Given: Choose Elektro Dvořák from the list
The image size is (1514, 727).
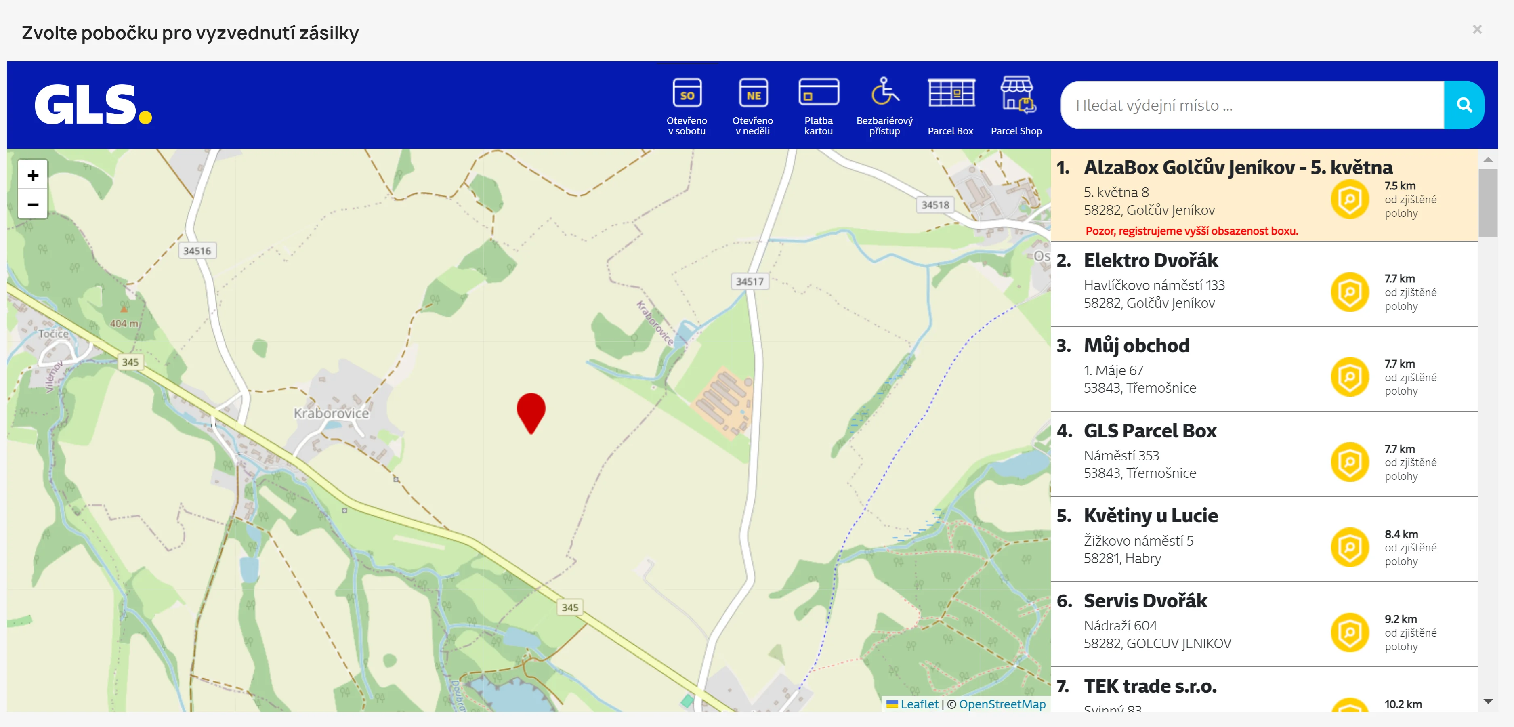Looking at the screenshot, I should (x=1150, y=261).
